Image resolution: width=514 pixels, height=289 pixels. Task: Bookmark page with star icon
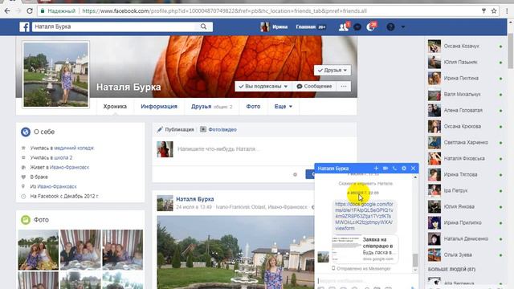coord(494,10)
